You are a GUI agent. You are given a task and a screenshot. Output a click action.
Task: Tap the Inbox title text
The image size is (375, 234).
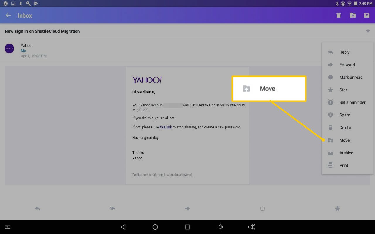tap(25, 16)
